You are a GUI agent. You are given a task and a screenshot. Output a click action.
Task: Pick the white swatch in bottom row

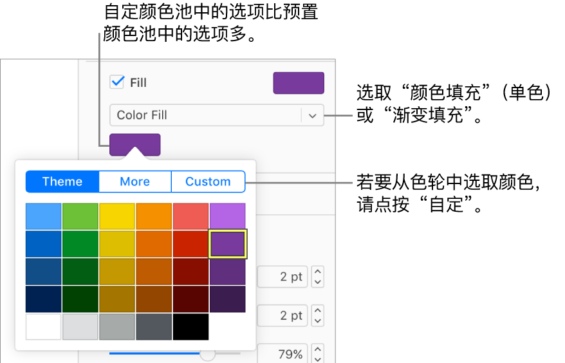(x=43, y=326)
